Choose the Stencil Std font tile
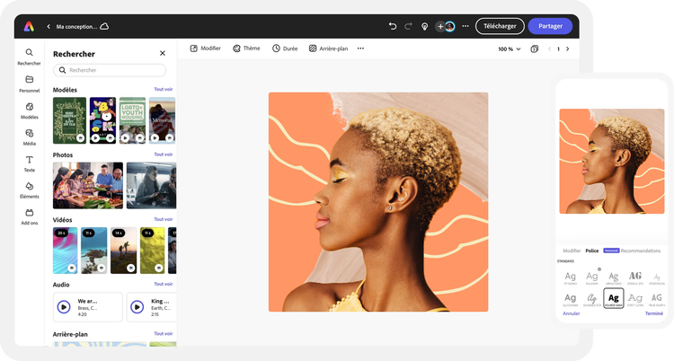Screen dimensions: 674x361 click(635, 277)
